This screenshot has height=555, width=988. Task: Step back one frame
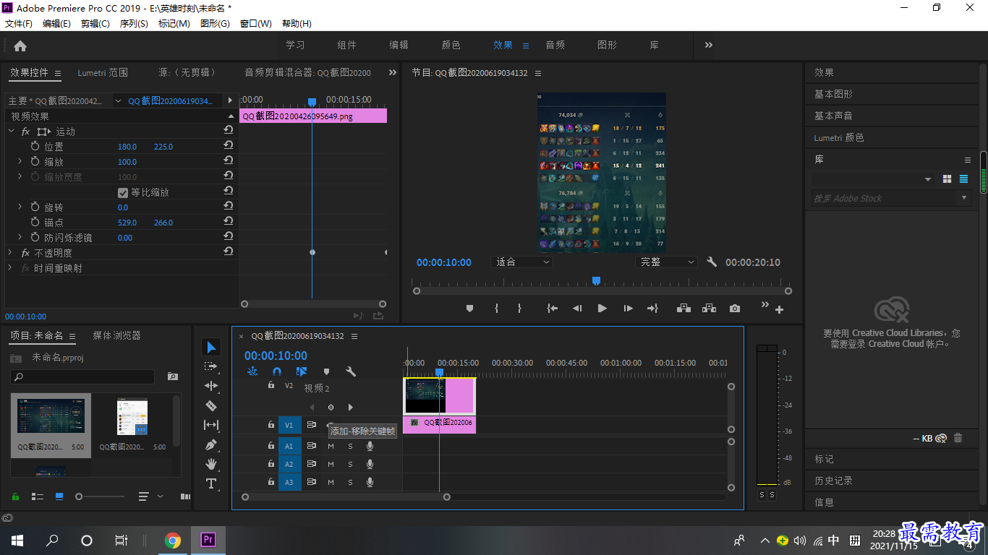point(577,309)
